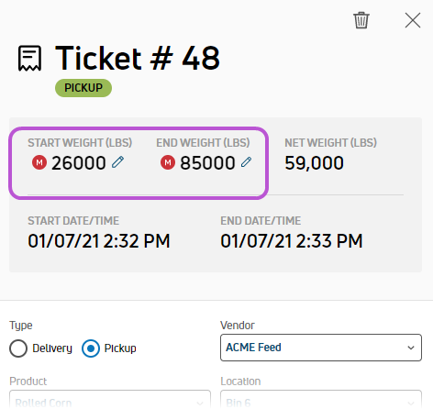Click the red M badge beside 85000
Screen dimensions: 433x409
168,162
